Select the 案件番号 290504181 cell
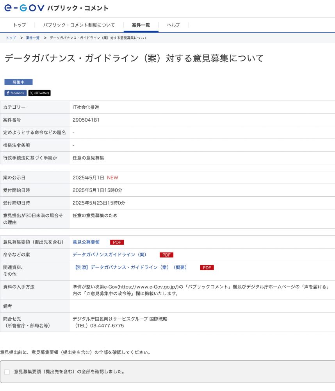 click(85, 120)
